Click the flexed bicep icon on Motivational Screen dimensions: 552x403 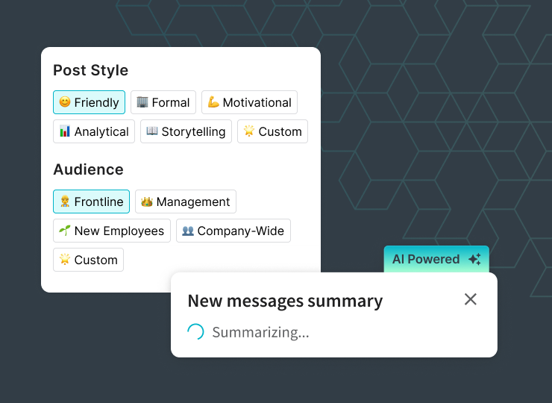213,102
